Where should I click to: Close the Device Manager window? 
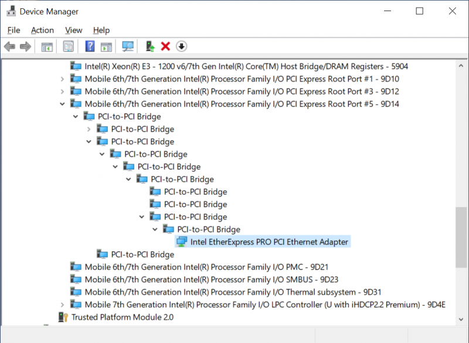[x=452, y=11]
